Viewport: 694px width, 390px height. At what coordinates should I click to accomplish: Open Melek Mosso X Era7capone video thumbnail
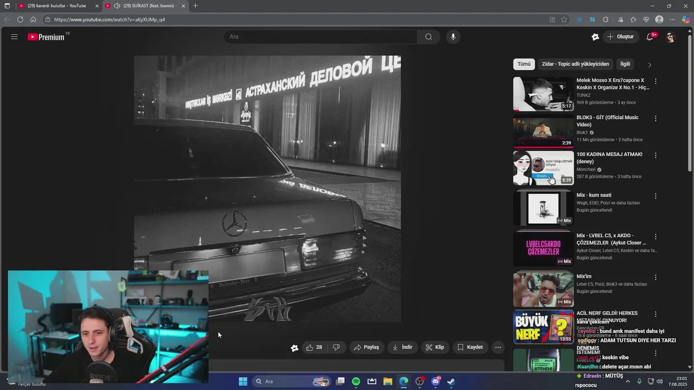point(543,94)
